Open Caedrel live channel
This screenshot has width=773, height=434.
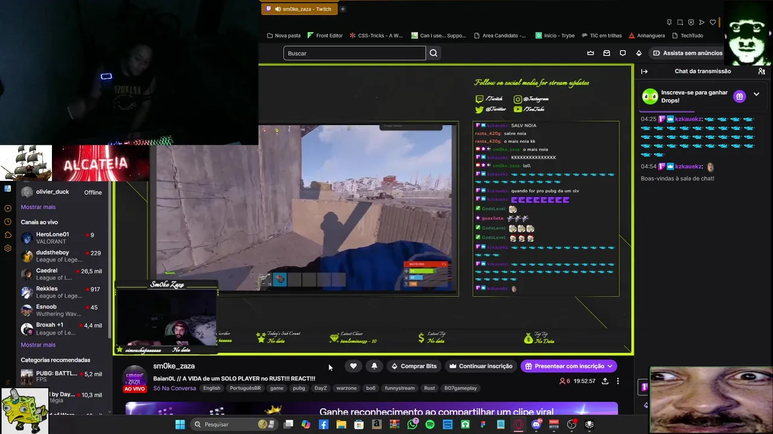tap(62, 274)
